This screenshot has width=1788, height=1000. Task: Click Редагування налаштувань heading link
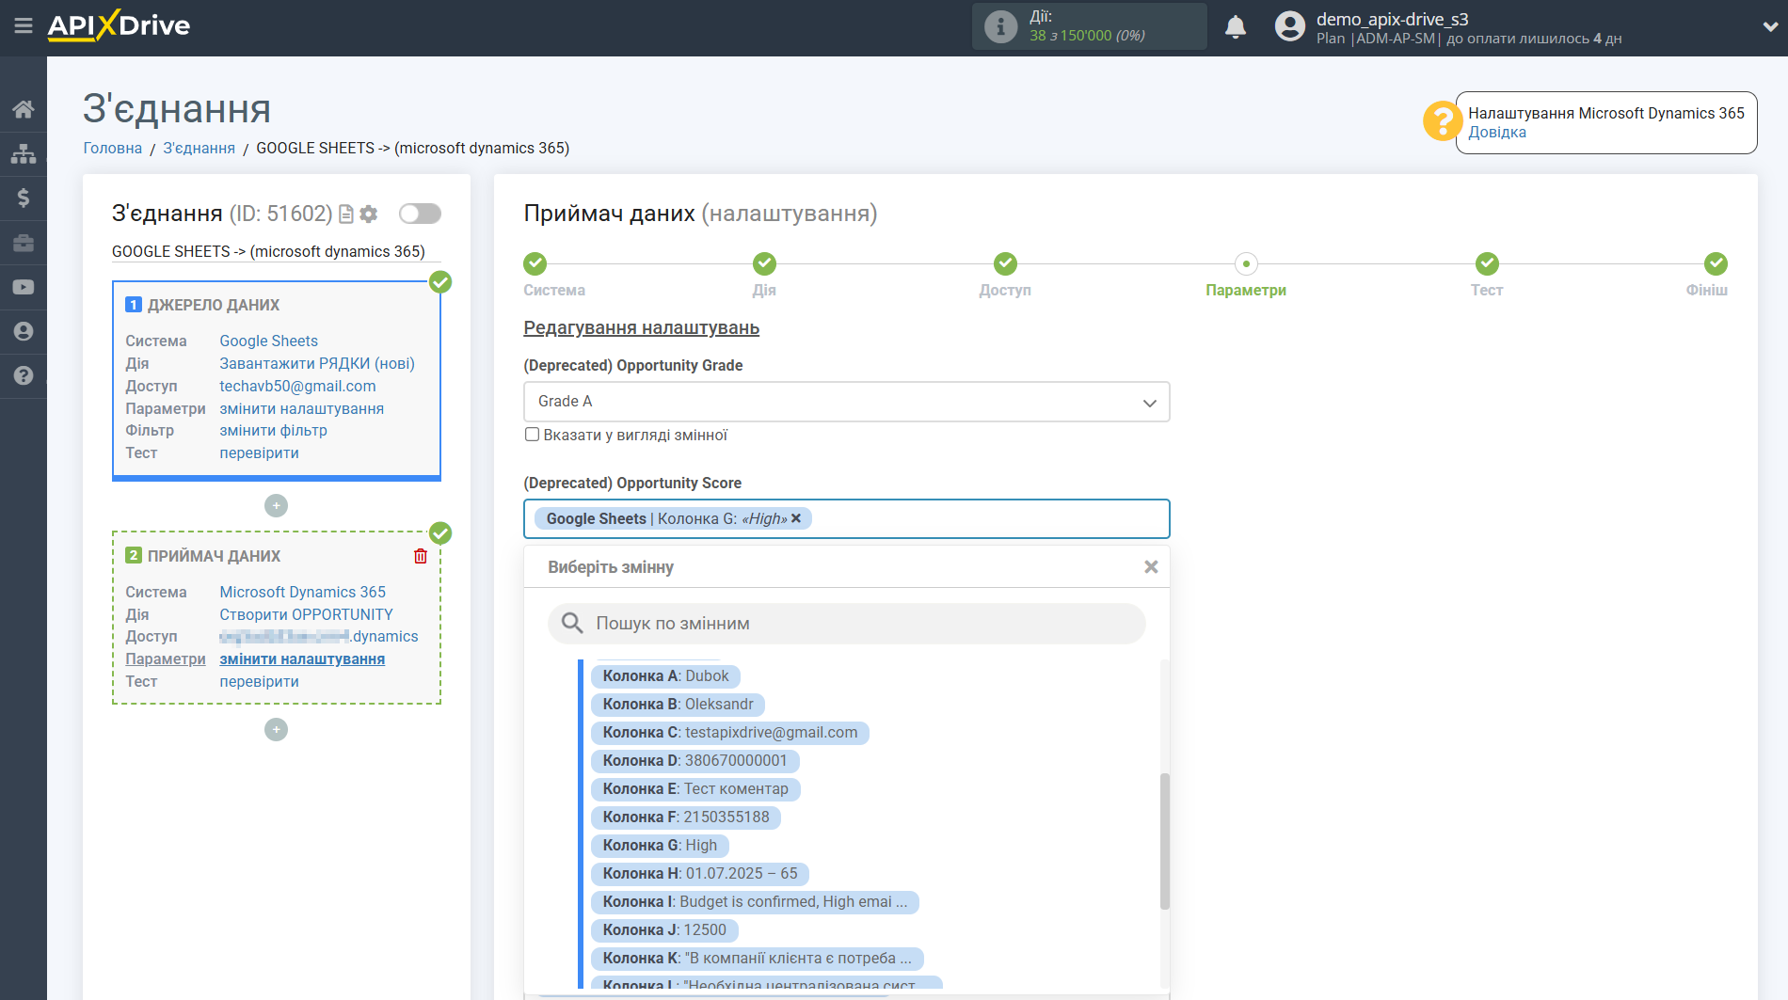642,328
